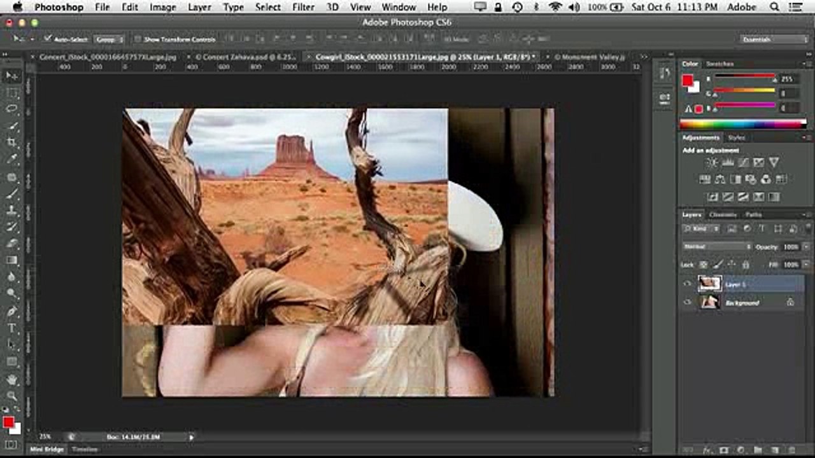This screenshot has width=815, height=458.
Task: Switch to the Concert Zahava.psd document tab
Action: 246,57
